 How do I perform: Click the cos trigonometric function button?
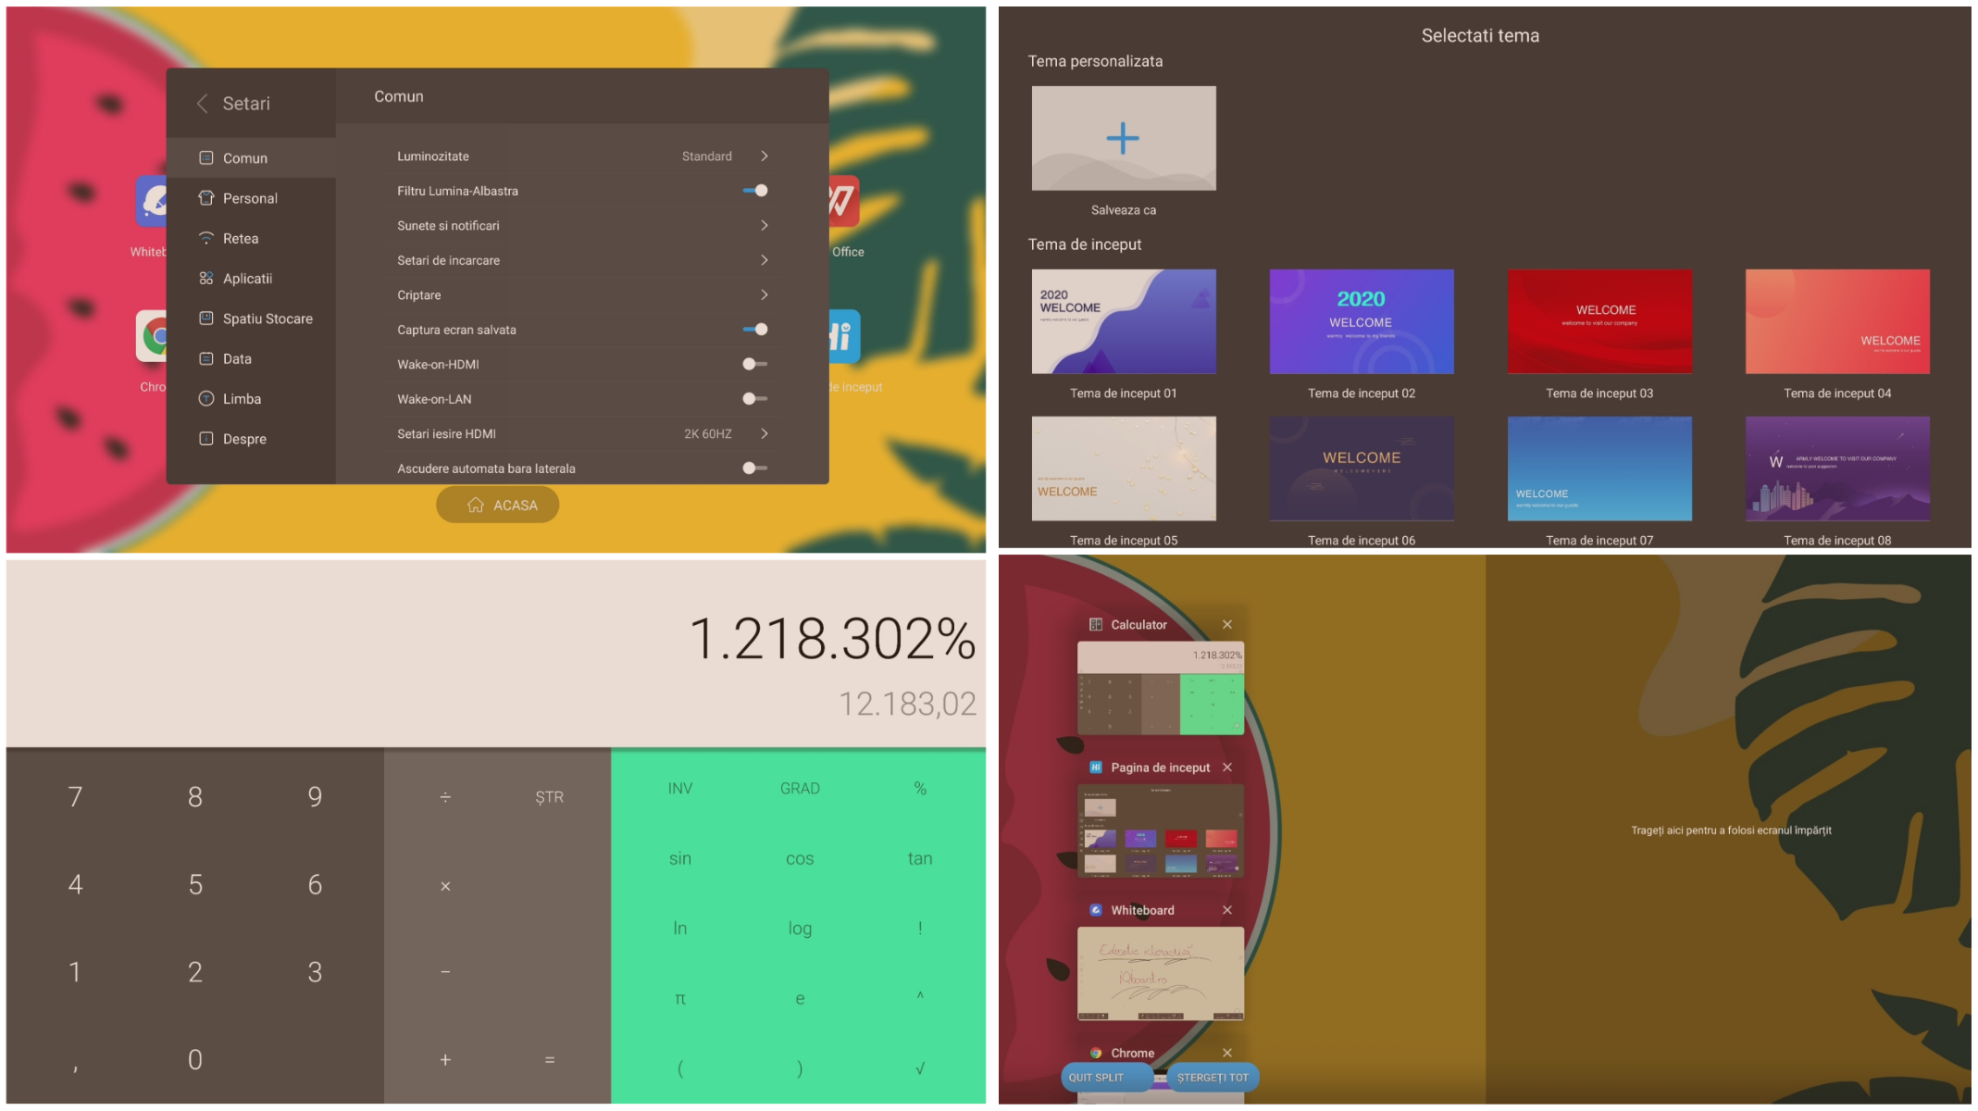pos(799,857)
